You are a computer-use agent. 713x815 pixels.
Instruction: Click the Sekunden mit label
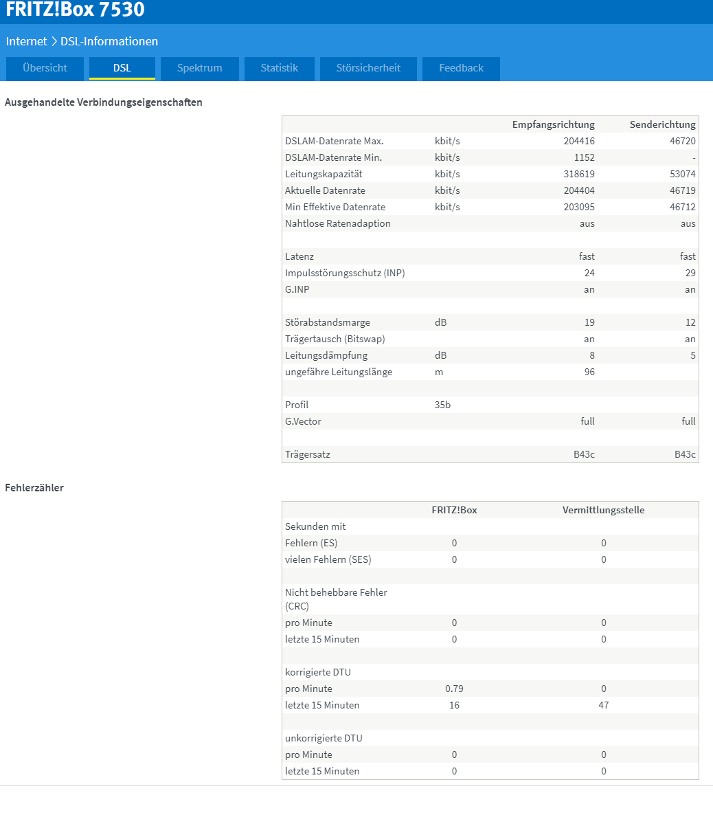(315, 526)
